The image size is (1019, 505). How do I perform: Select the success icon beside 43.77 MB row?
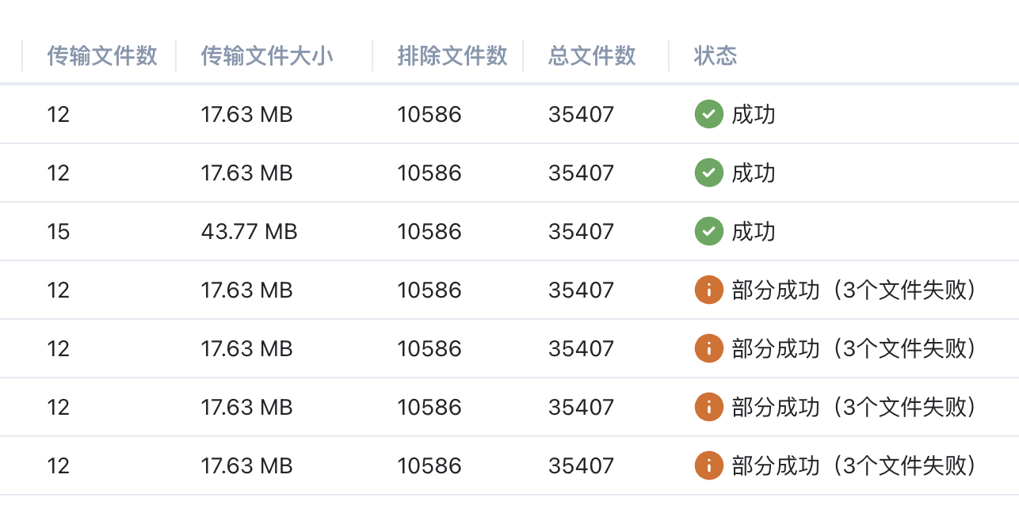708,231
